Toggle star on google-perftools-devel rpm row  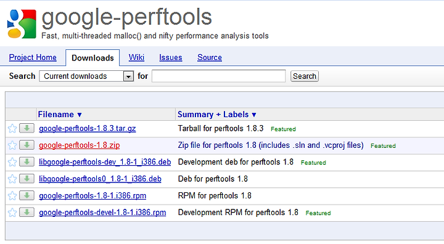12,213
